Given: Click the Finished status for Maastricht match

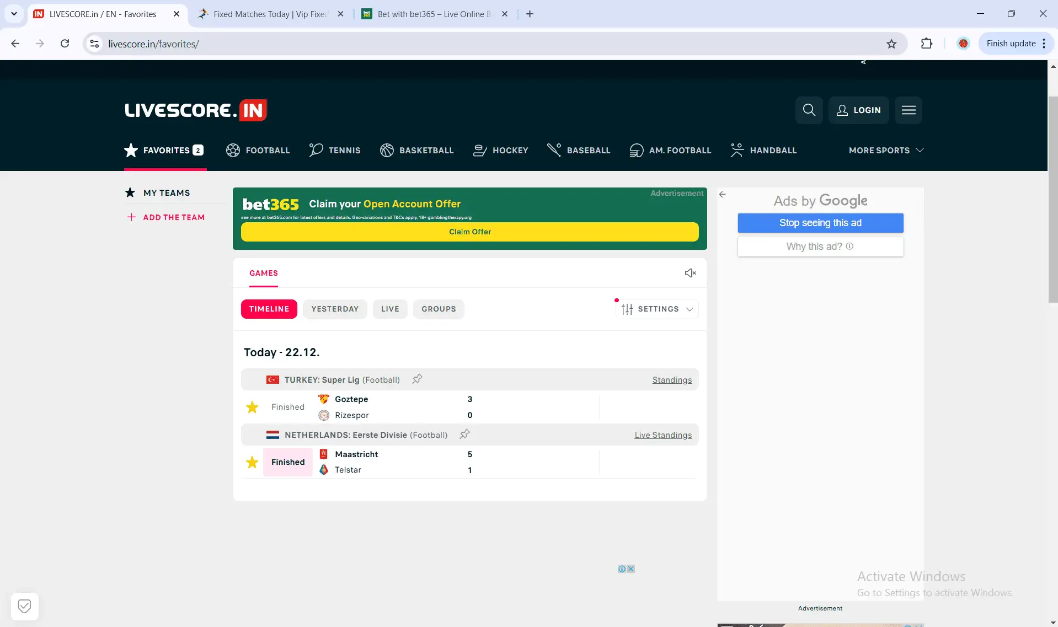Looking at the screenshot, I should coord(288,462).
